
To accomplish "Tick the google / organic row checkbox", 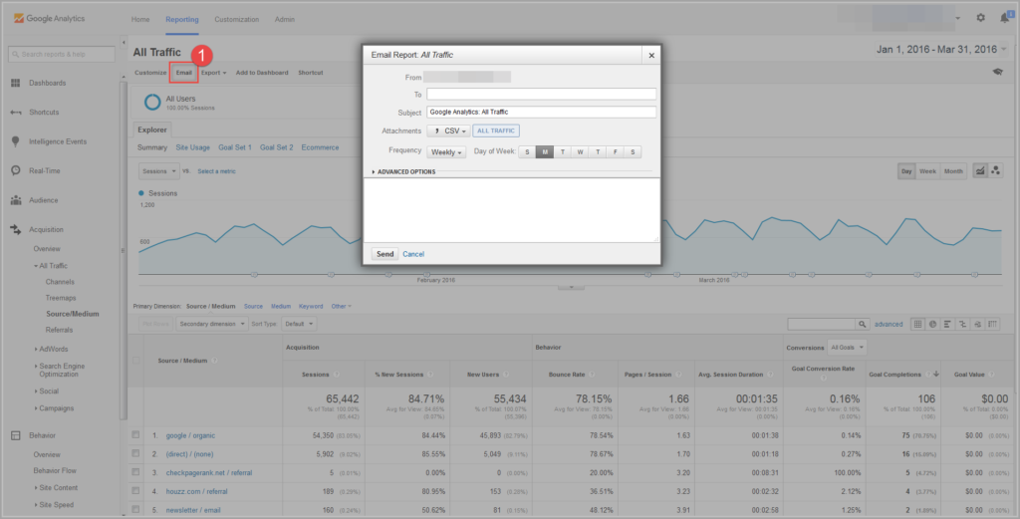I will pyautogui.click(x=135, y=435).
